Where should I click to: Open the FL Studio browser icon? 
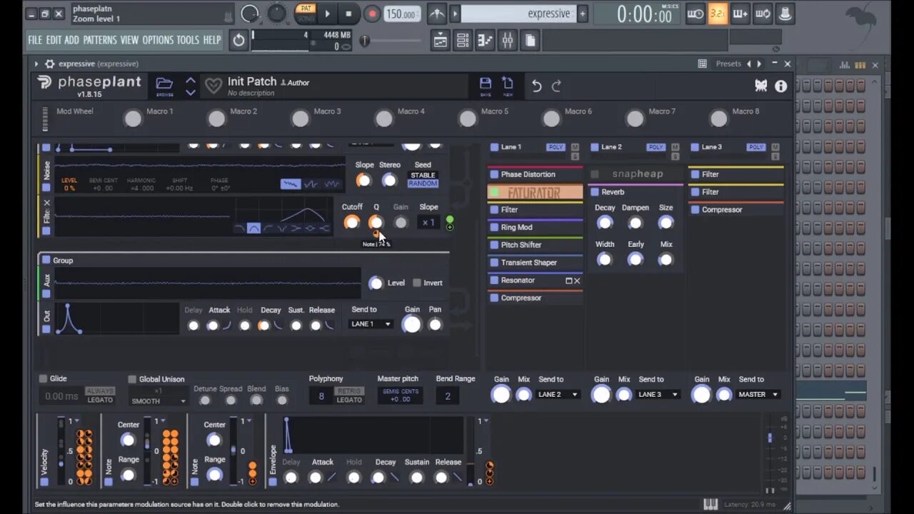click(530, 41)
